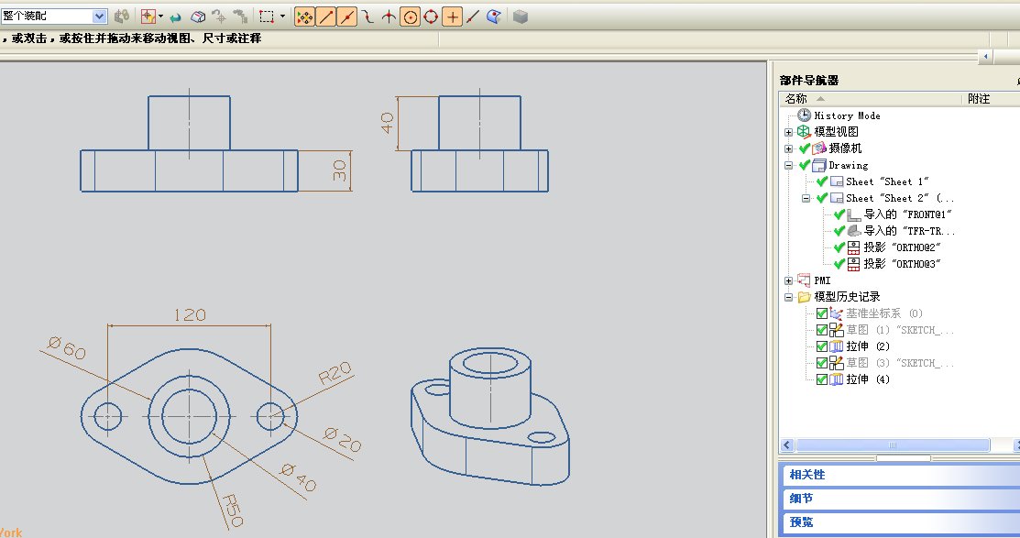
Task: Click the FRONT@1 imported view icon
Action: pos(853,214)
